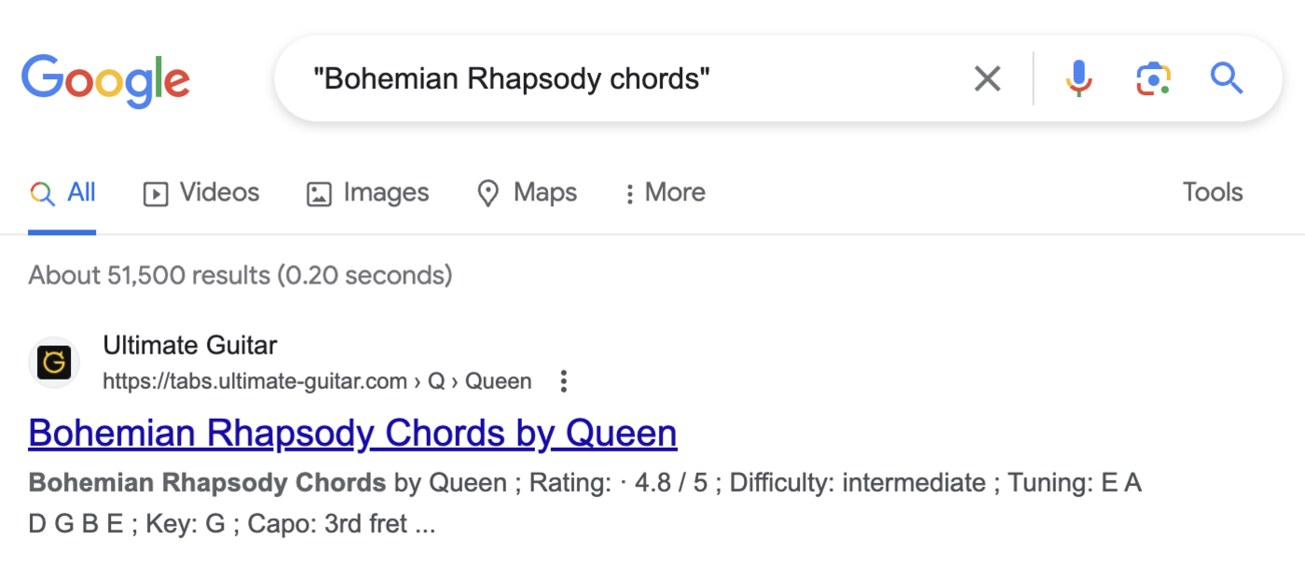Click the results count text
This screenshot has height=568, width=1305.
pos(240,274)
